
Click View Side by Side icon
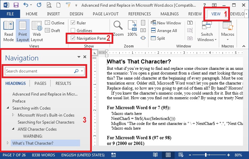coord(190,23)
